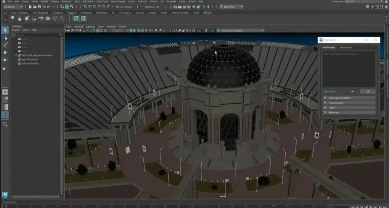389x208 pixels.
Task: Click the Show Code link
Action: point(329,92)
